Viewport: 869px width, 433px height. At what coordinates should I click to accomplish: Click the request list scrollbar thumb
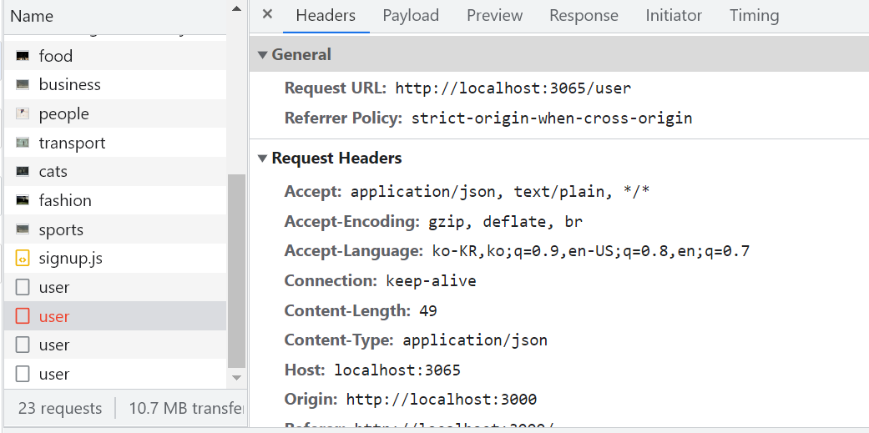(237, 271)
